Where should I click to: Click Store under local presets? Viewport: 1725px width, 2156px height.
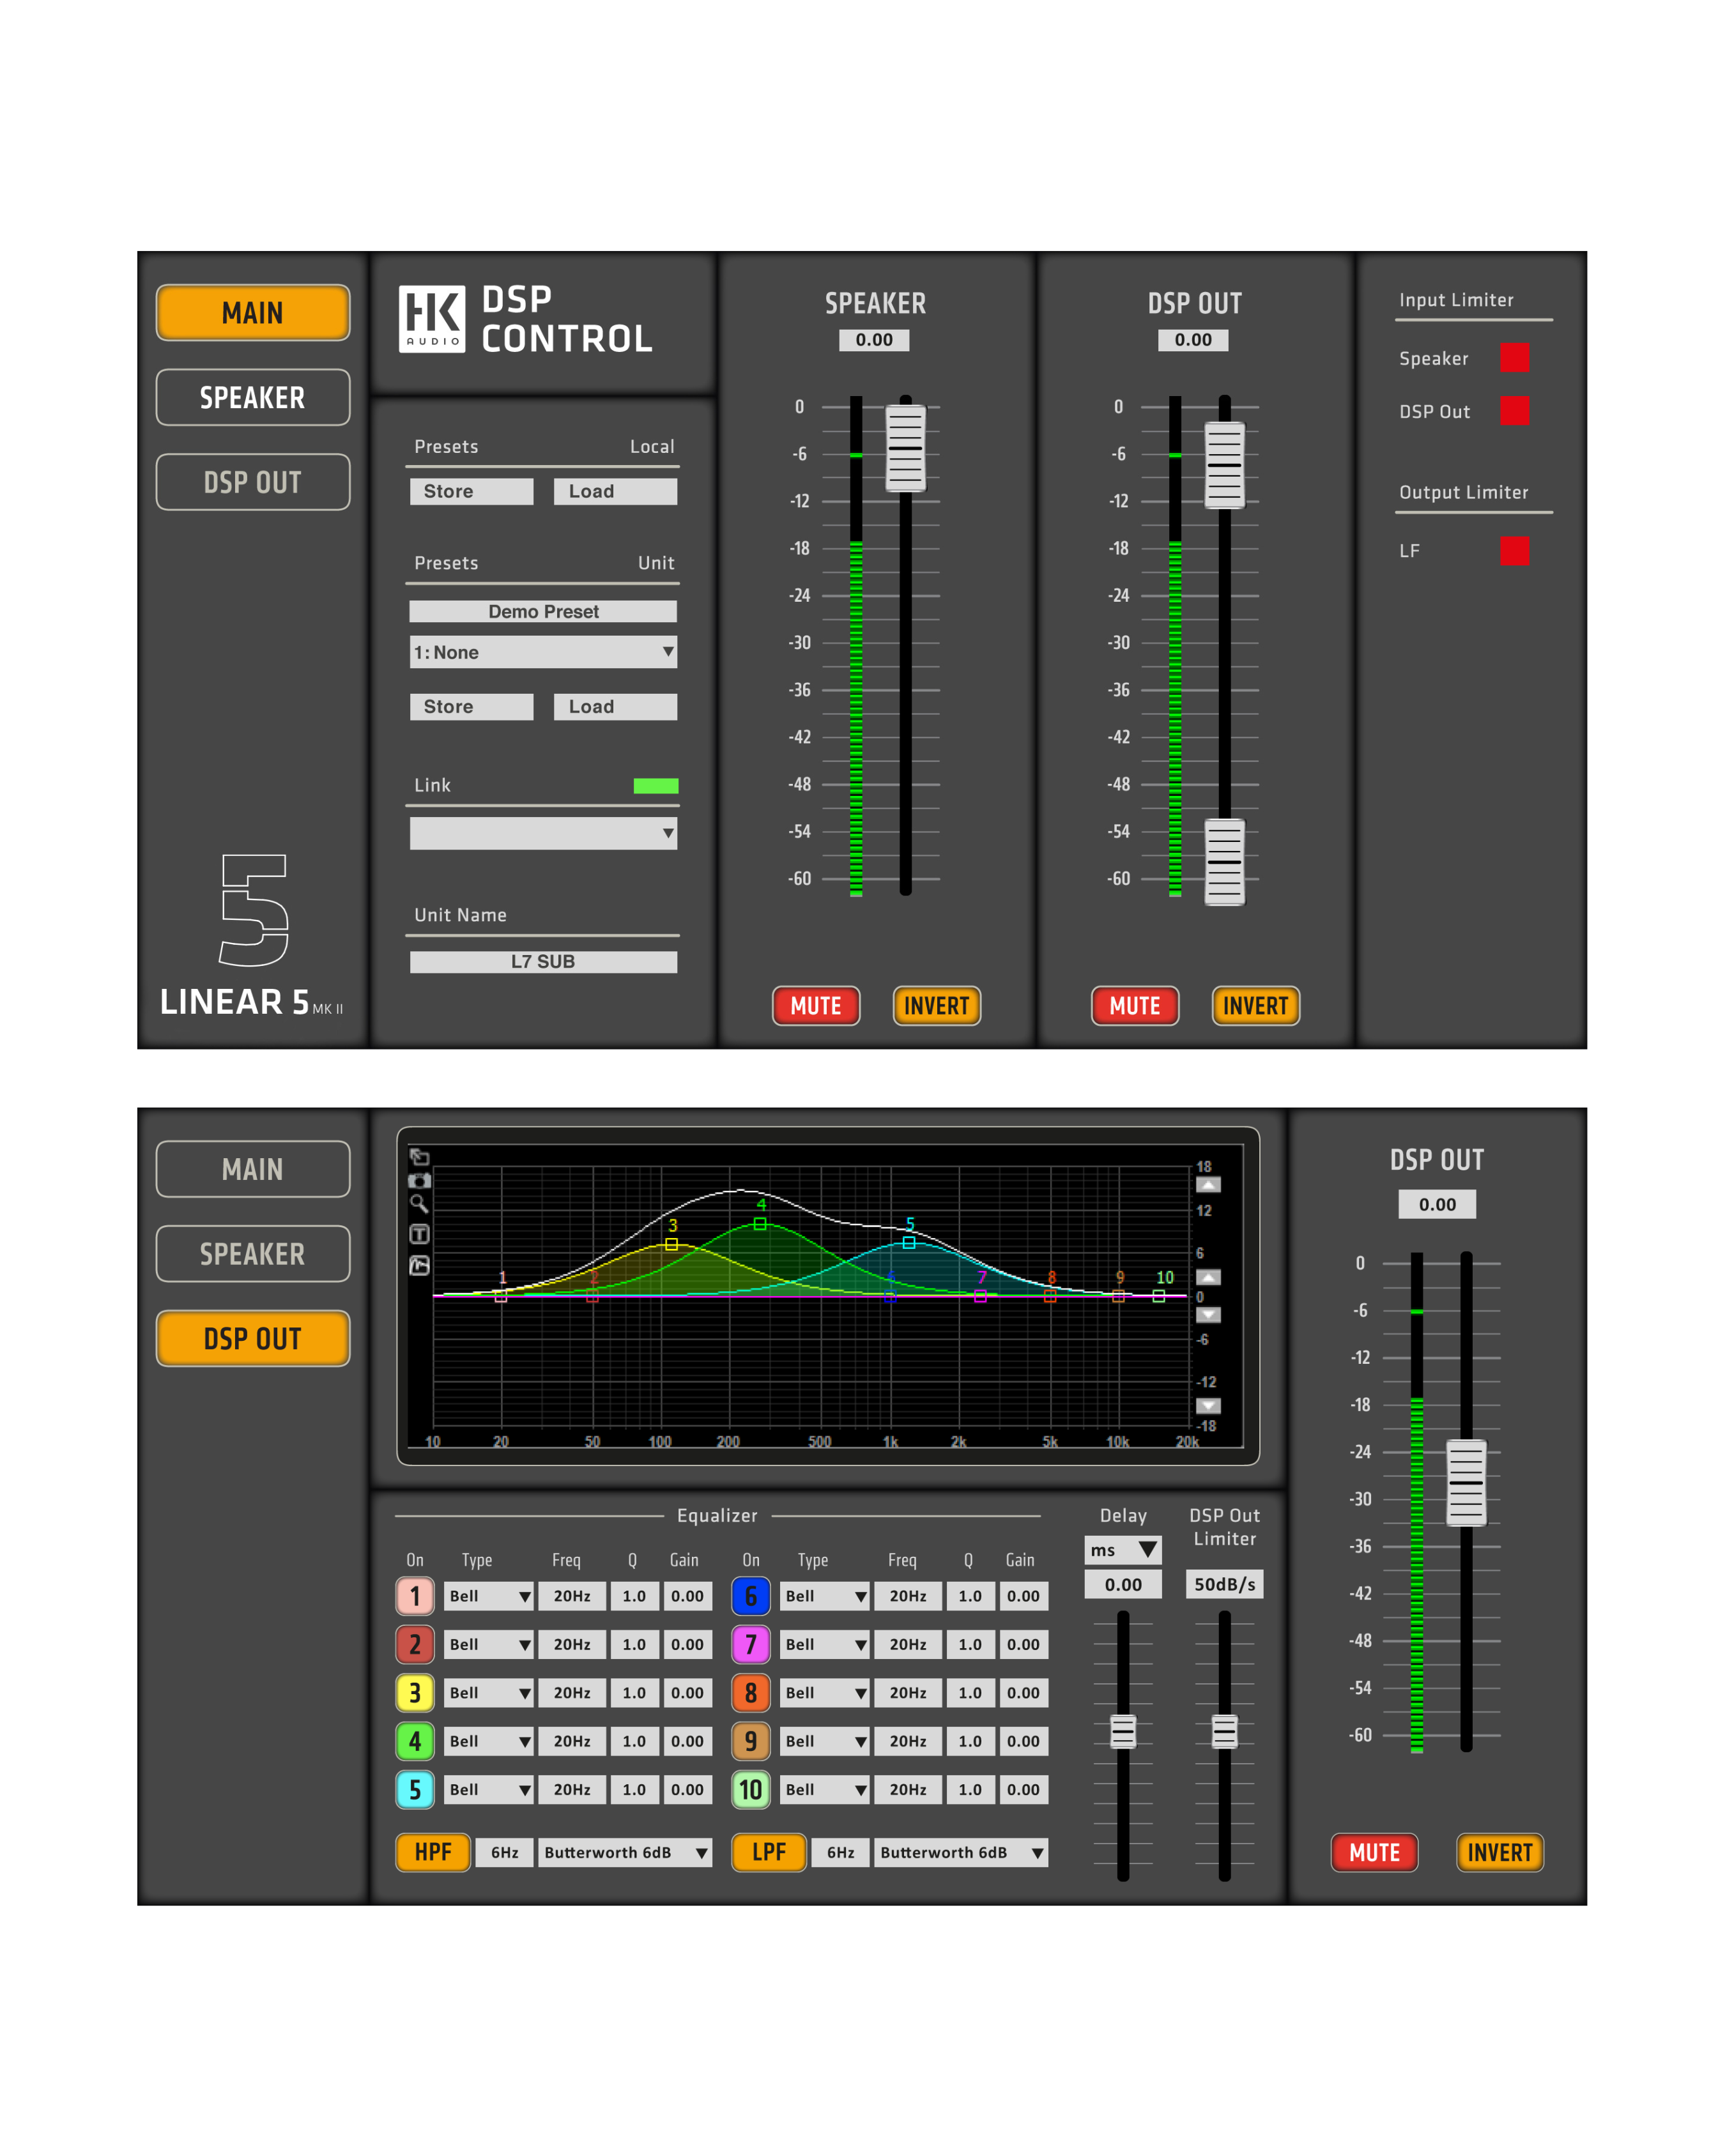pyautogui.click(x=471, y=491)
